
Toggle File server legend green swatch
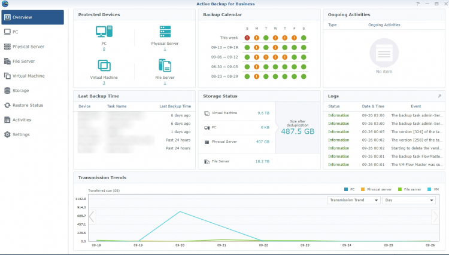tap(400, 189)
